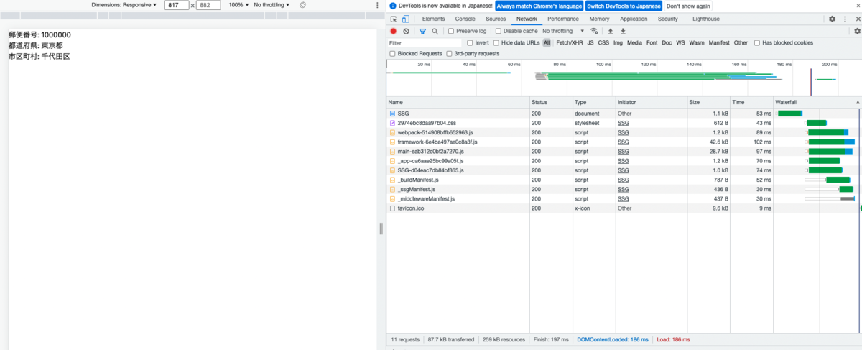Viewport: 862px width, 350px height.
Task: Open Dimensions: Responsive dropdown
Action: point(124,5)
